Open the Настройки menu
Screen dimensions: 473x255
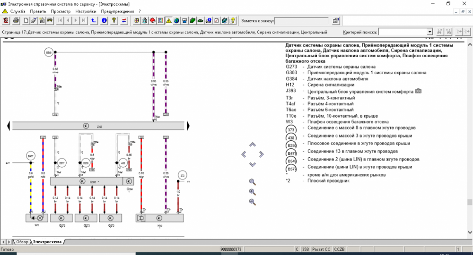pos(86,11)
